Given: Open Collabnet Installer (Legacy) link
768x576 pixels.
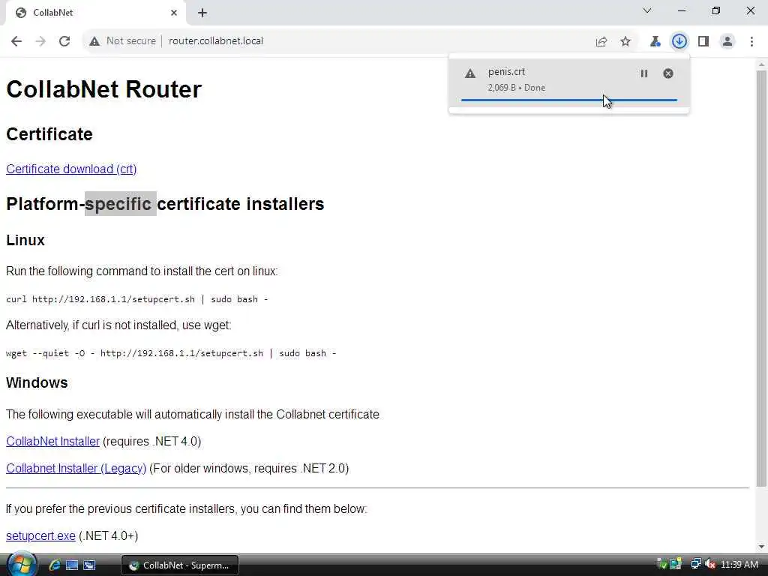Looking at the screenshot, I should tap(76, 468).
